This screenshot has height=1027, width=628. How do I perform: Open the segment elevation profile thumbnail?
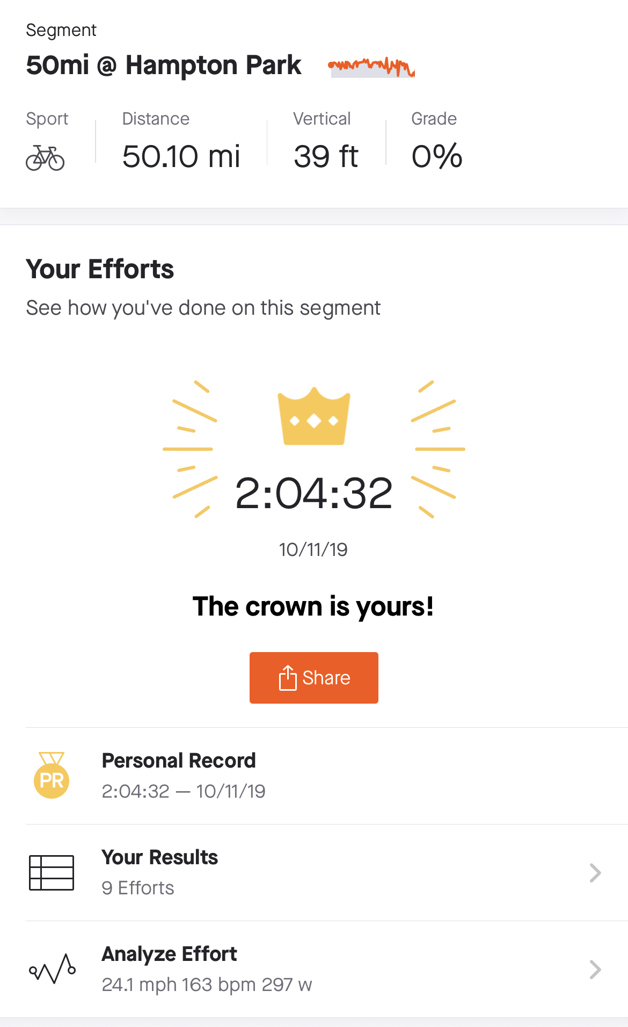371,67
